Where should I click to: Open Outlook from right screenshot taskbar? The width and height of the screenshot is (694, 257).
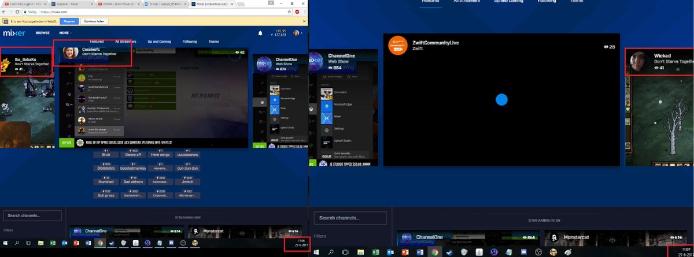pyautogui.click(x=390, y=252)
